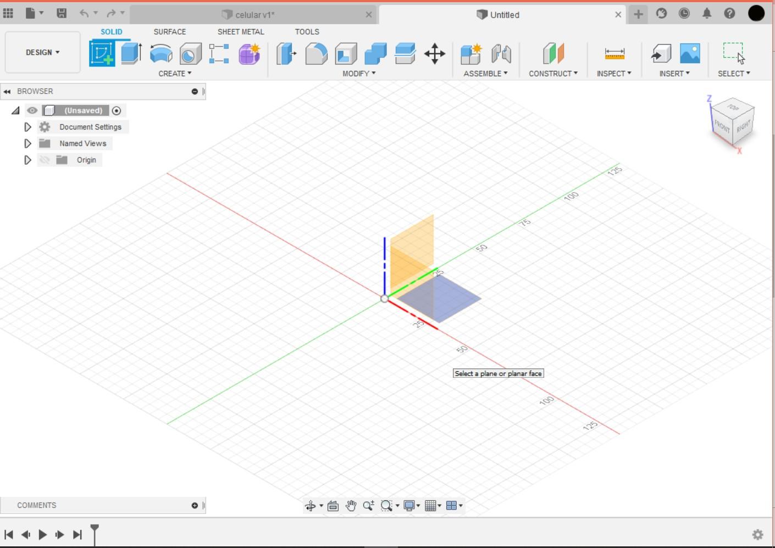
Task: Collapse the (Unsaved) root component
Action: point(15,110)
